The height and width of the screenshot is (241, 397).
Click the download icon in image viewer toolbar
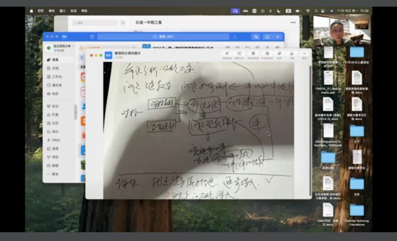pyautogui.click(x=292, y=54)
